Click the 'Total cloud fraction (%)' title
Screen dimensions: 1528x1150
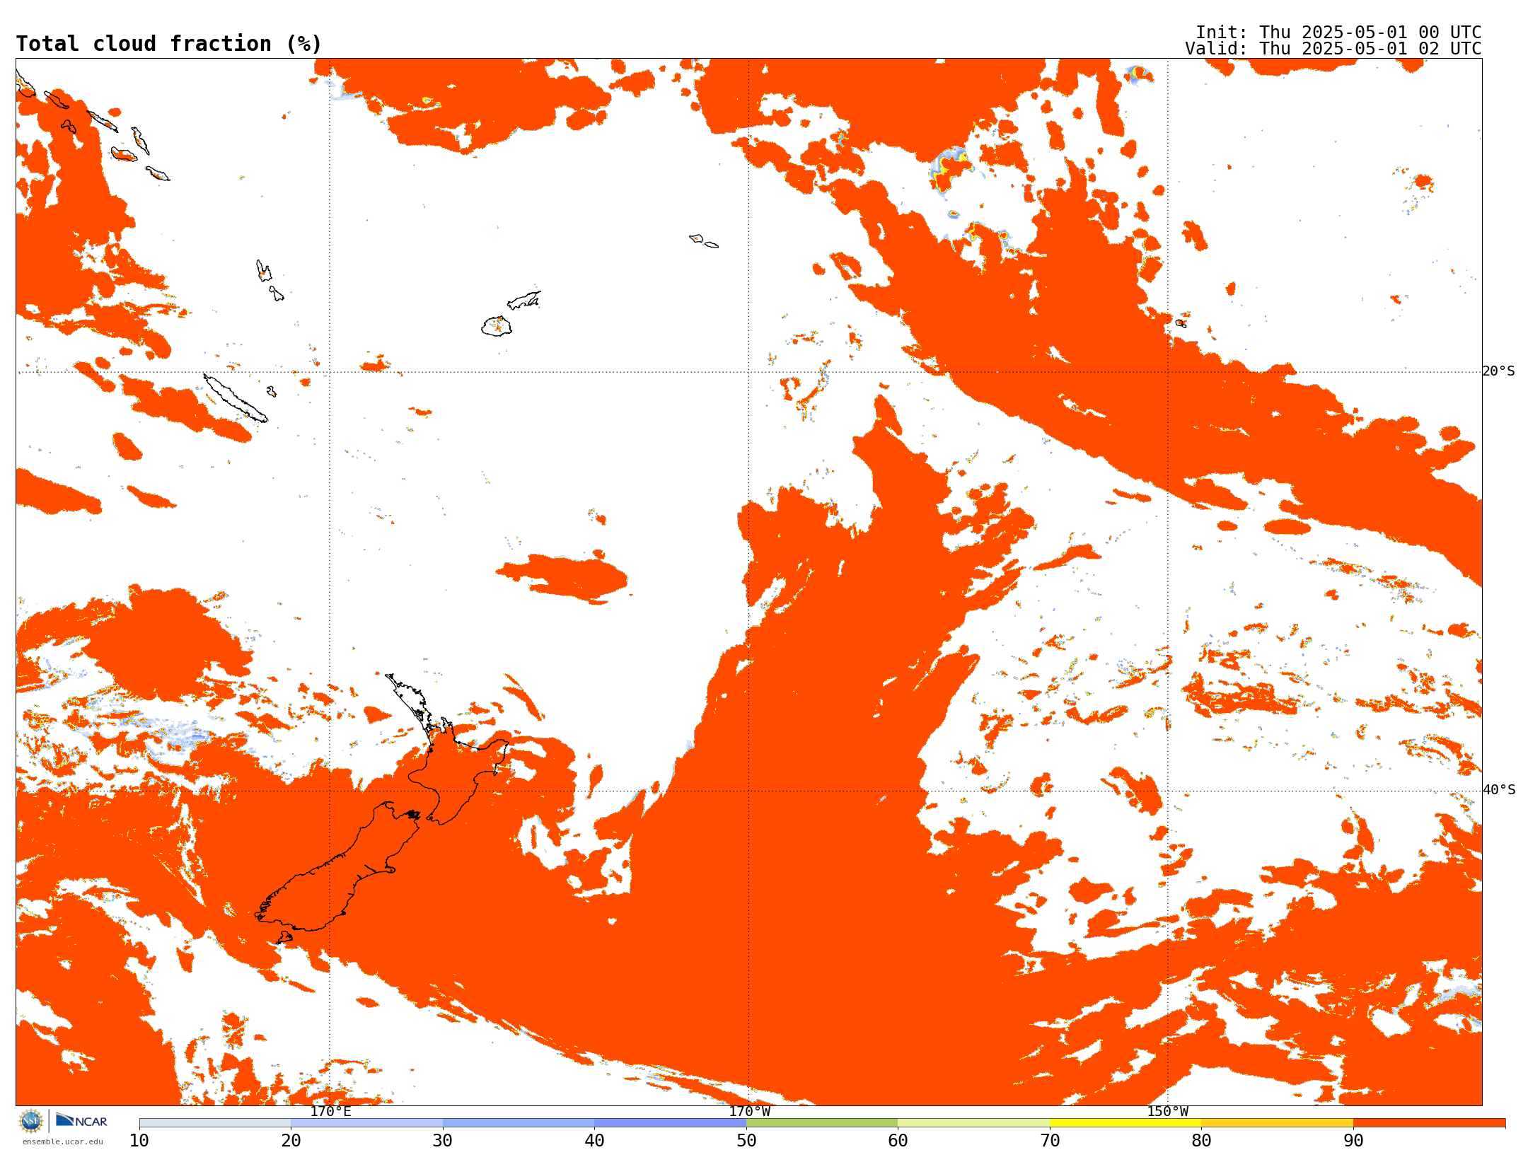[x=168, y=44]
